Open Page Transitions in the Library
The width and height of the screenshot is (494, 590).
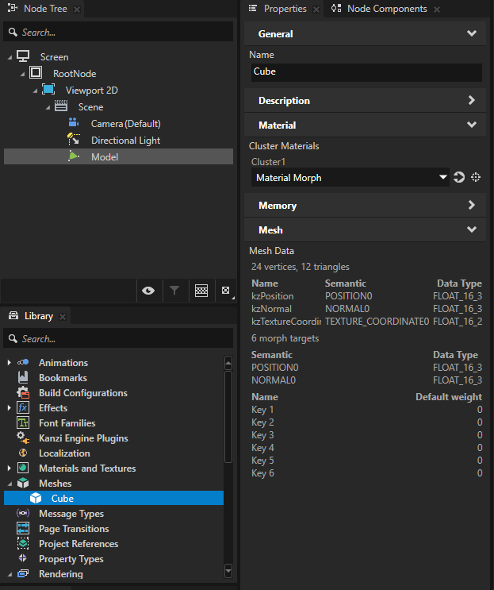click(x=74, y=529)
